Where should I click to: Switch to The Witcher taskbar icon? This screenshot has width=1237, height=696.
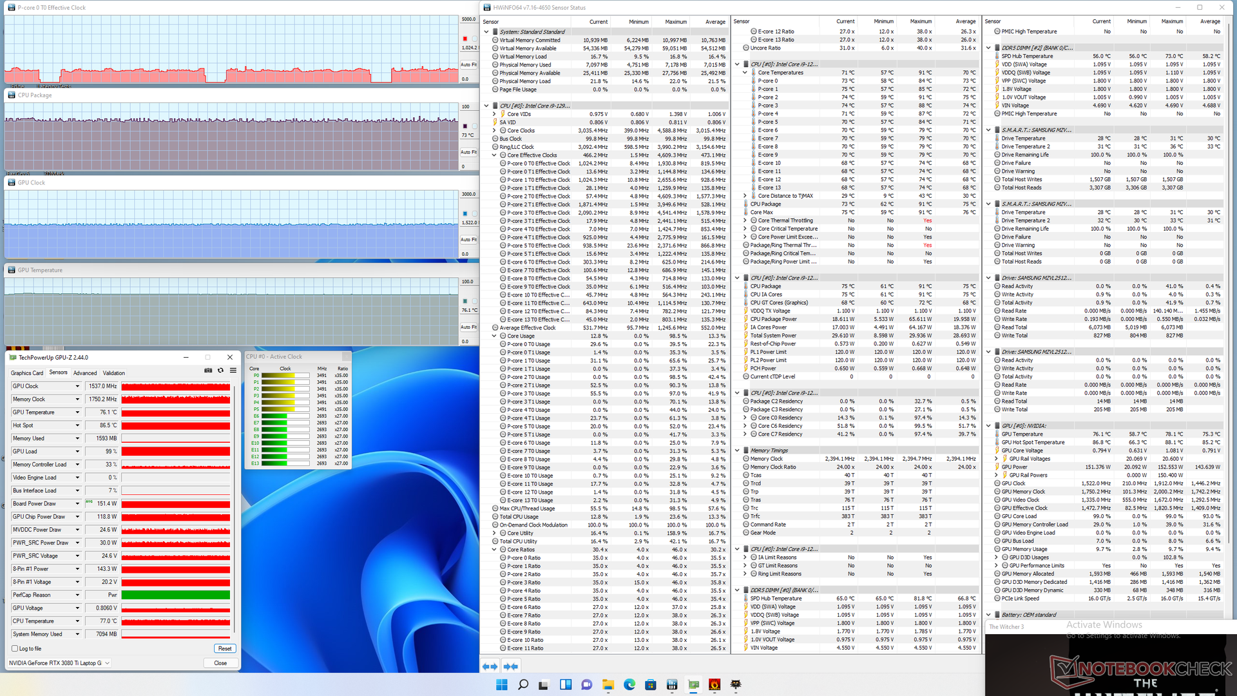click(736, 684)
